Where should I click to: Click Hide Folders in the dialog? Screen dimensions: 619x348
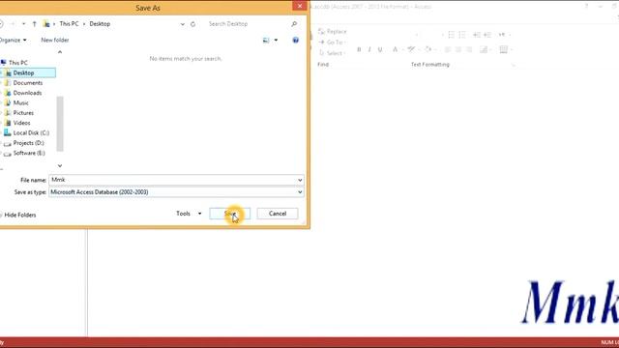tap(19, 215)
